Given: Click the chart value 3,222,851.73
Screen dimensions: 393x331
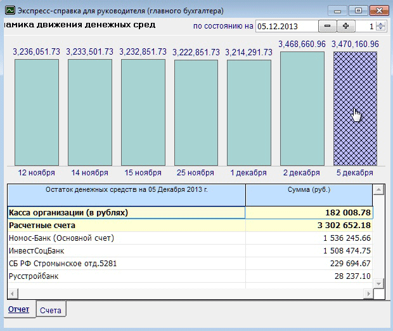Looking at the screenshot, I should (196, 53).
